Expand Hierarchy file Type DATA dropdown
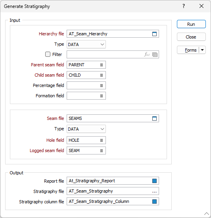This screenshot has height=218, width=211. [x=86, y=44]
